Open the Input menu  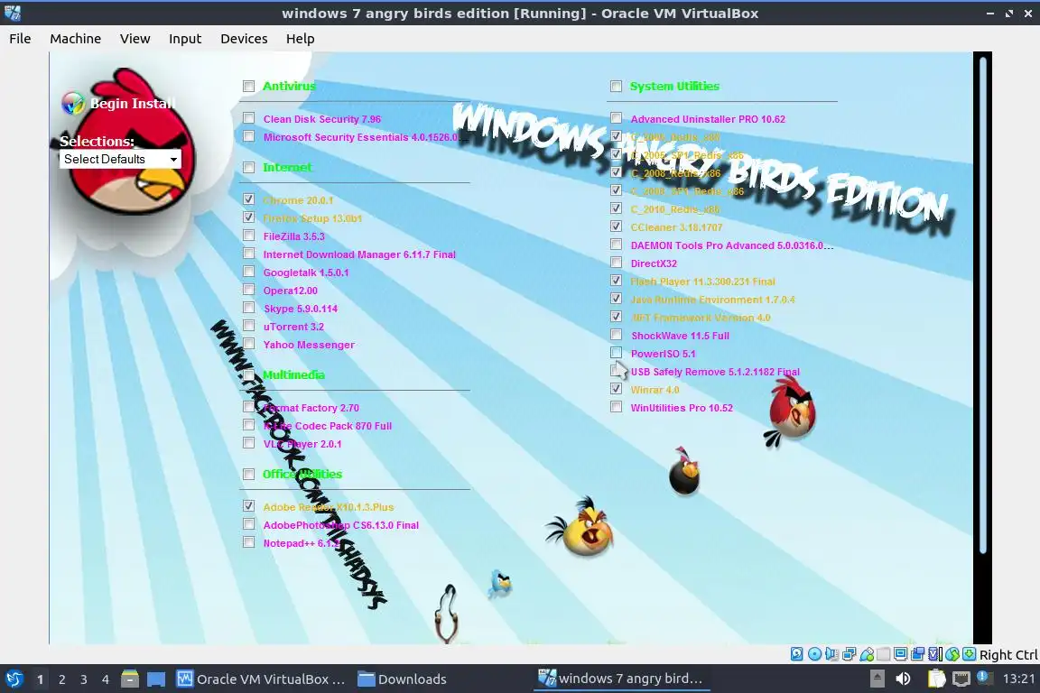[x=185, y=39]
